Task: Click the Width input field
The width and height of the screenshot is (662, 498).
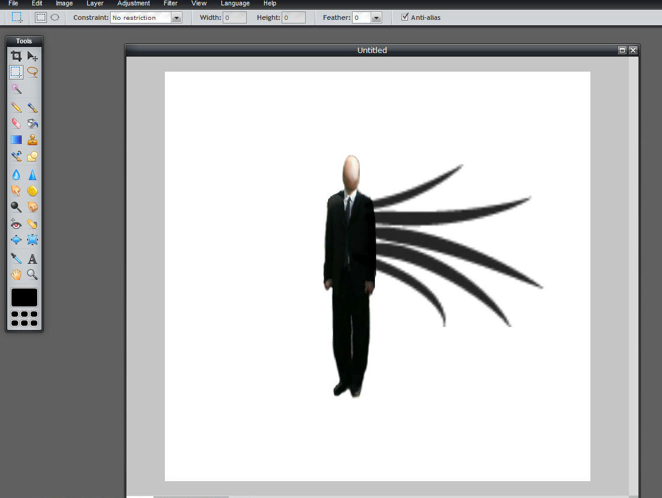Action: pos(235,17)
